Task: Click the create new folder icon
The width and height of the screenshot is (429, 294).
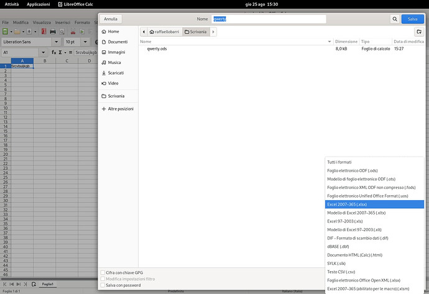Action: pyautogui.click(x=419, y=32)
